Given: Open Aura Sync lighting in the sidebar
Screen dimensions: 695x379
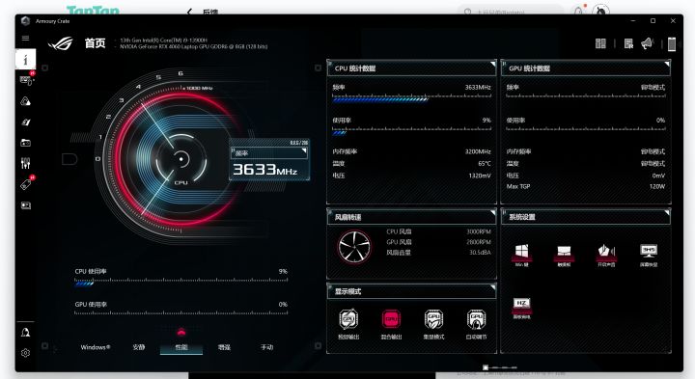Looking at the screenshot, I should (26, 101).
